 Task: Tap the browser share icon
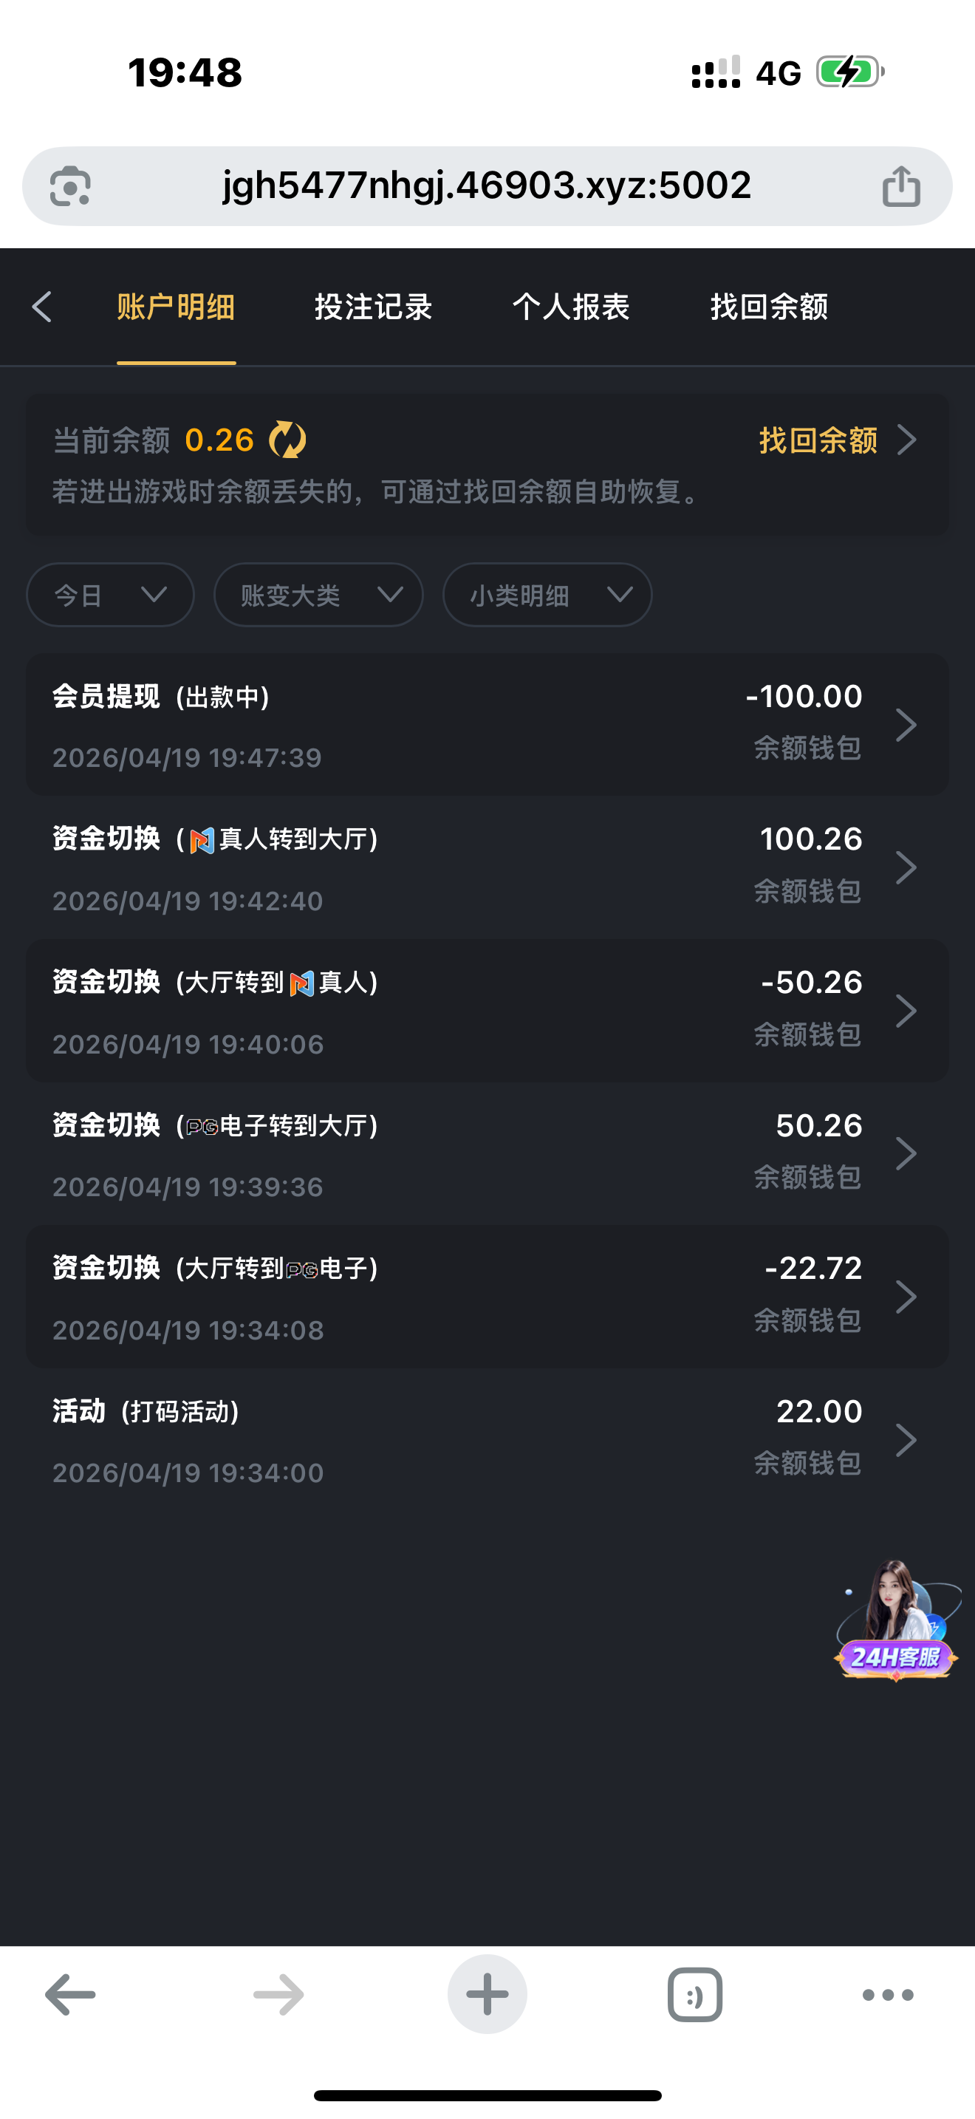point(900,186)
